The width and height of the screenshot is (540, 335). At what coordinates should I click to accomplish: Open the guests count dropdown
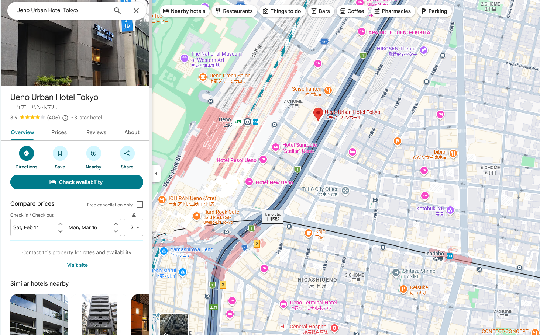pyautogui.click(x=134, y=227)
